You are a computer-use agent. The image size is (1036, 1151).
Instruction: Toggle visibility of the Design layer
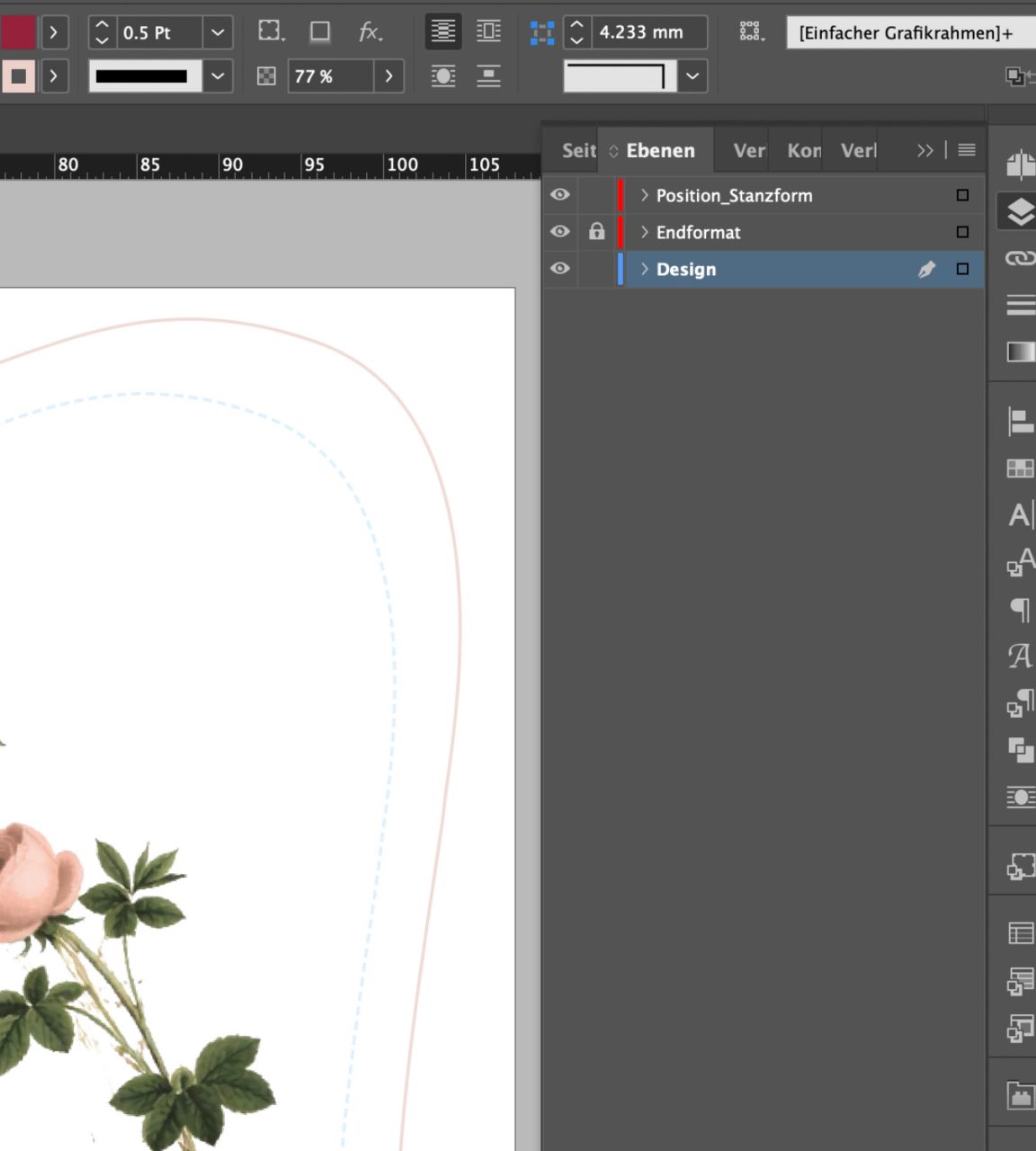click(560, 269)
